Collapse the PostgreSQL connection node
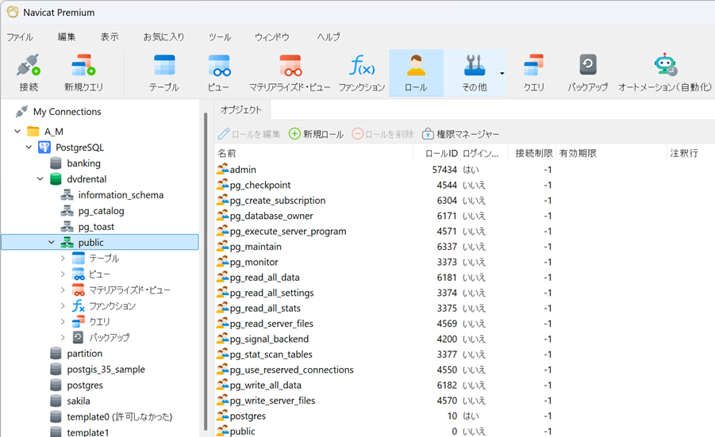Image resolution: width=715 pixels, height=437 pixels. click(x=29, y=148)
